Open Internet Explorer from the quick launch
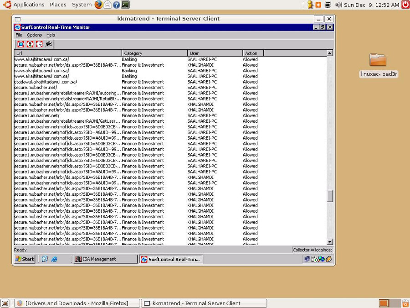Screen dimensions: 410x308 [54, 259]
